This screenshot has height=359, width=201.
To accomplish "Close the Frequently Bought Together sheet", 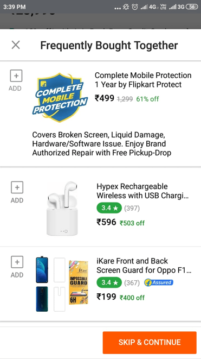I will pyautogui.click(x=16, y=45).
